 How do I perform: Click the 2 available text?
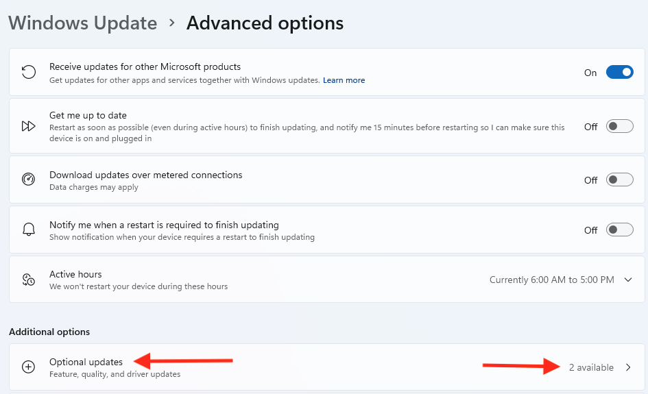point(591,367)
